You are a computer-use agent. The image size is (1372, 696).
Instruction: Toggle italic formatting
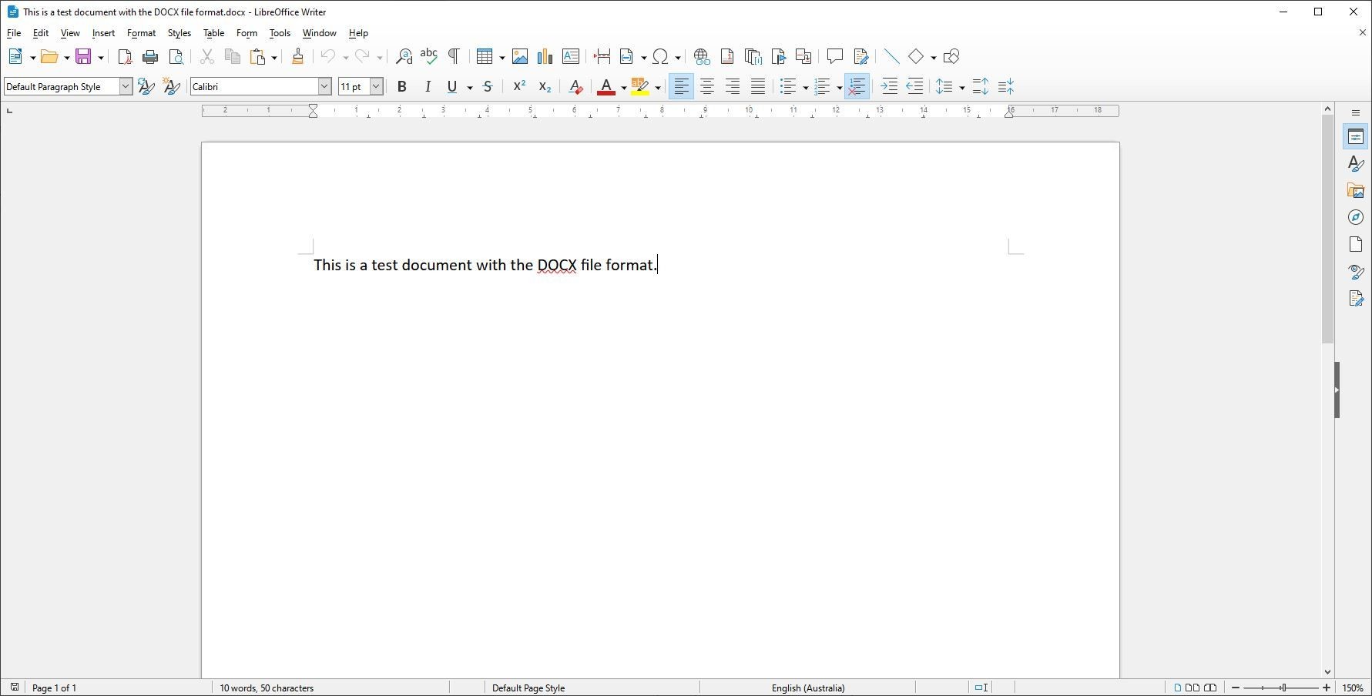[x=428, y=86]
